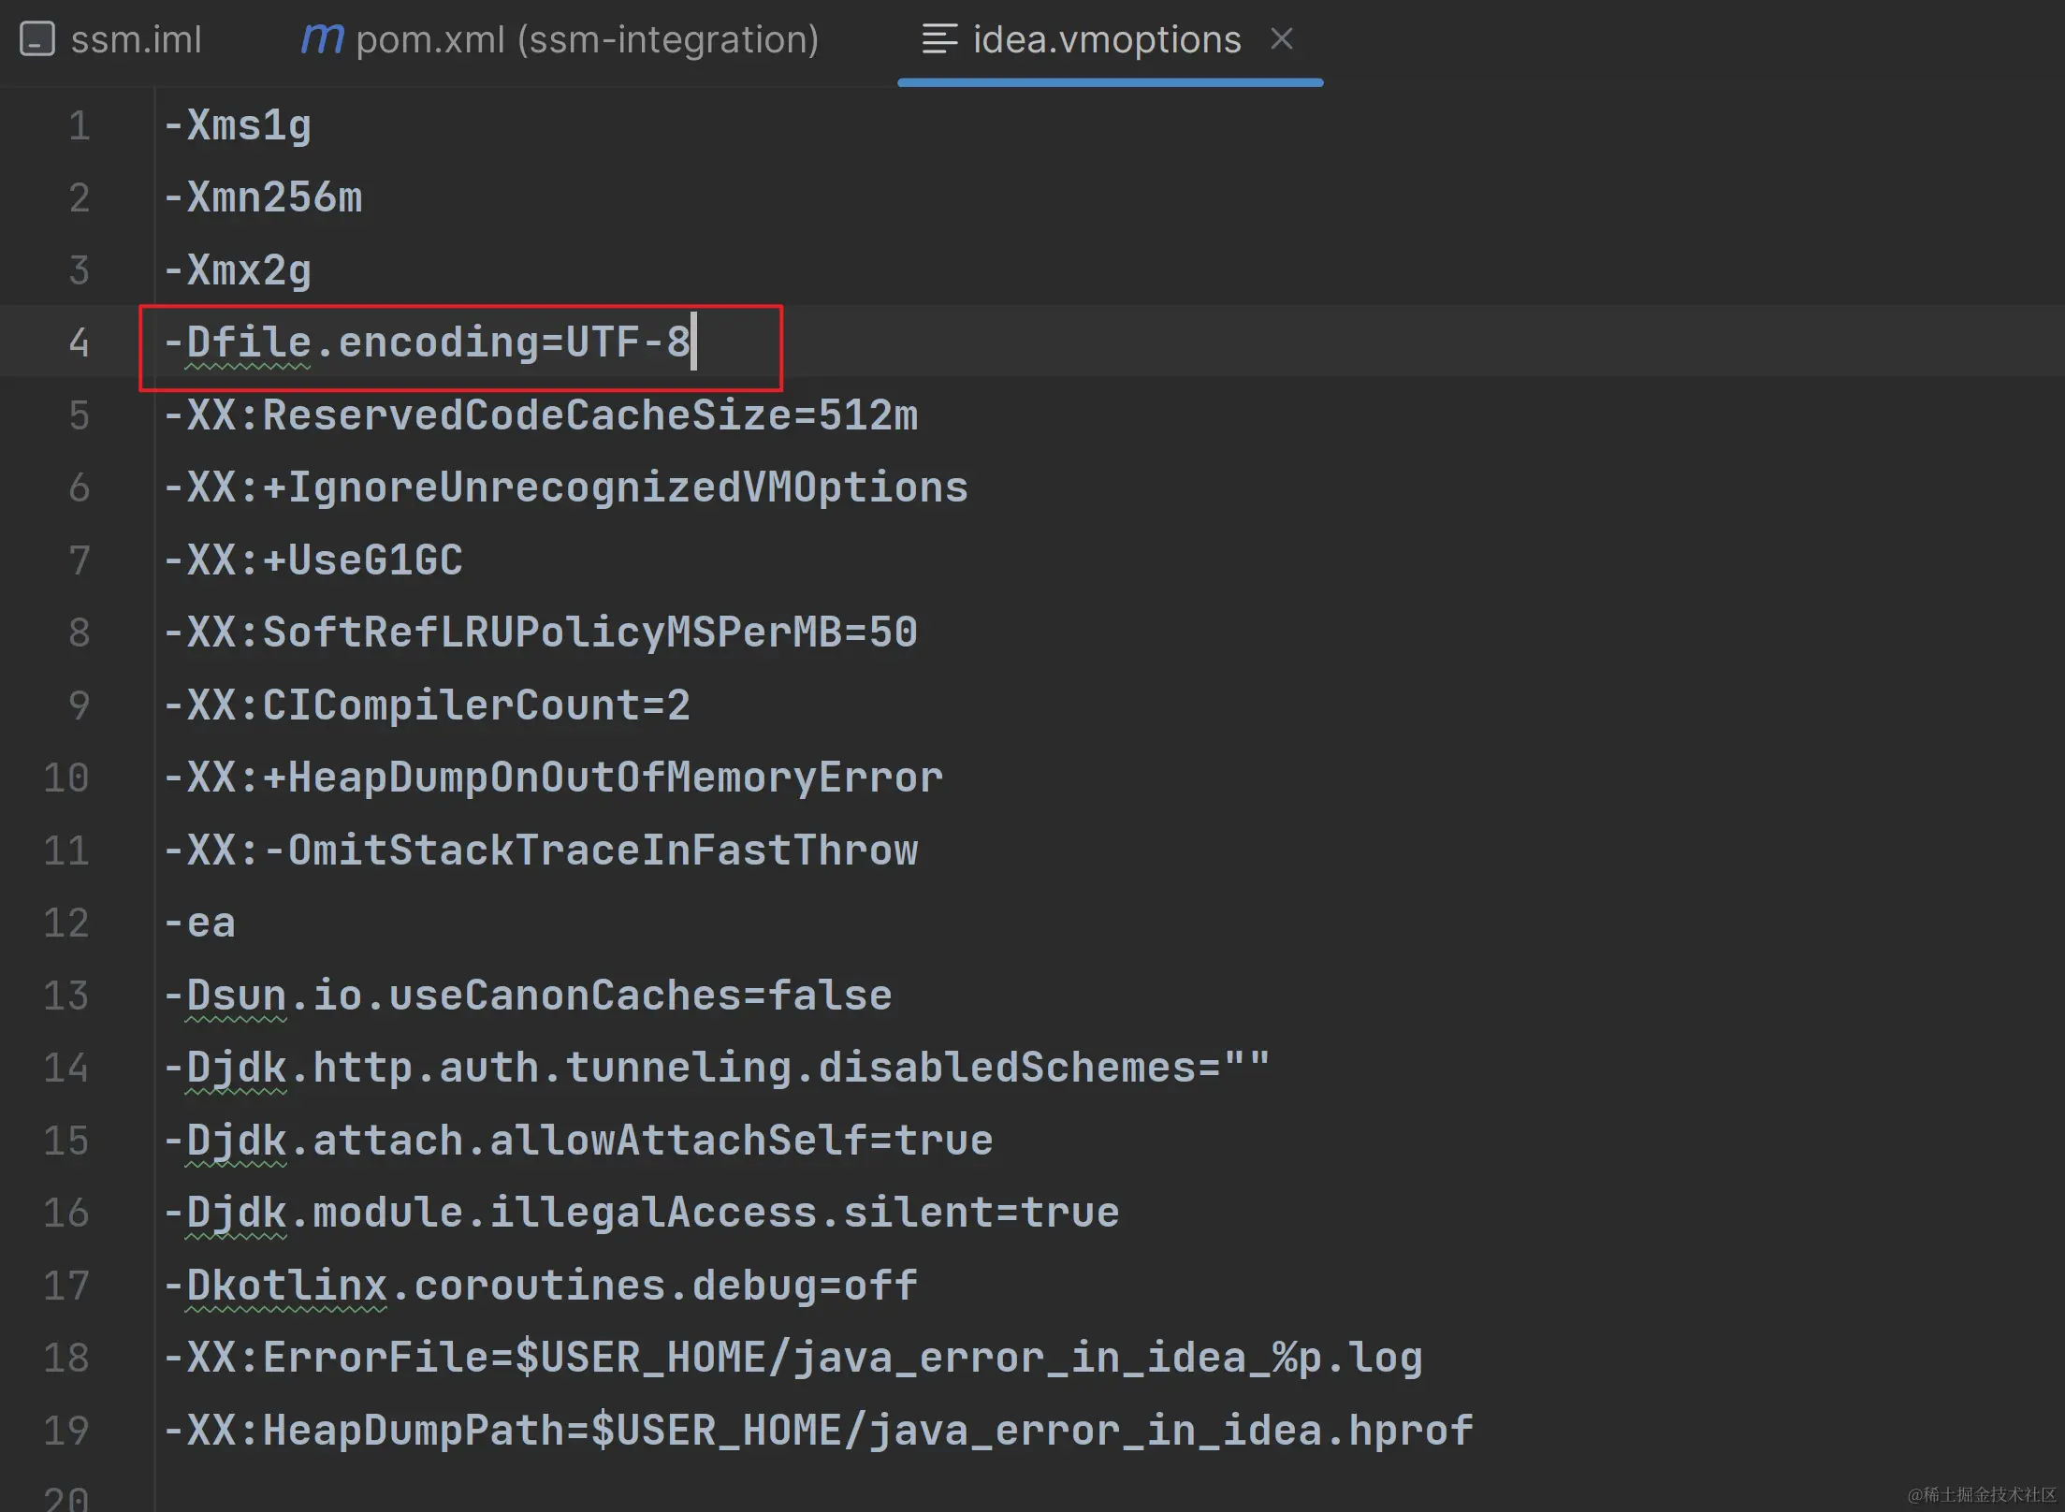Place cursor on -Xms1g line
This screenshot has width=2065, height=1512.
tap(238, 125)
